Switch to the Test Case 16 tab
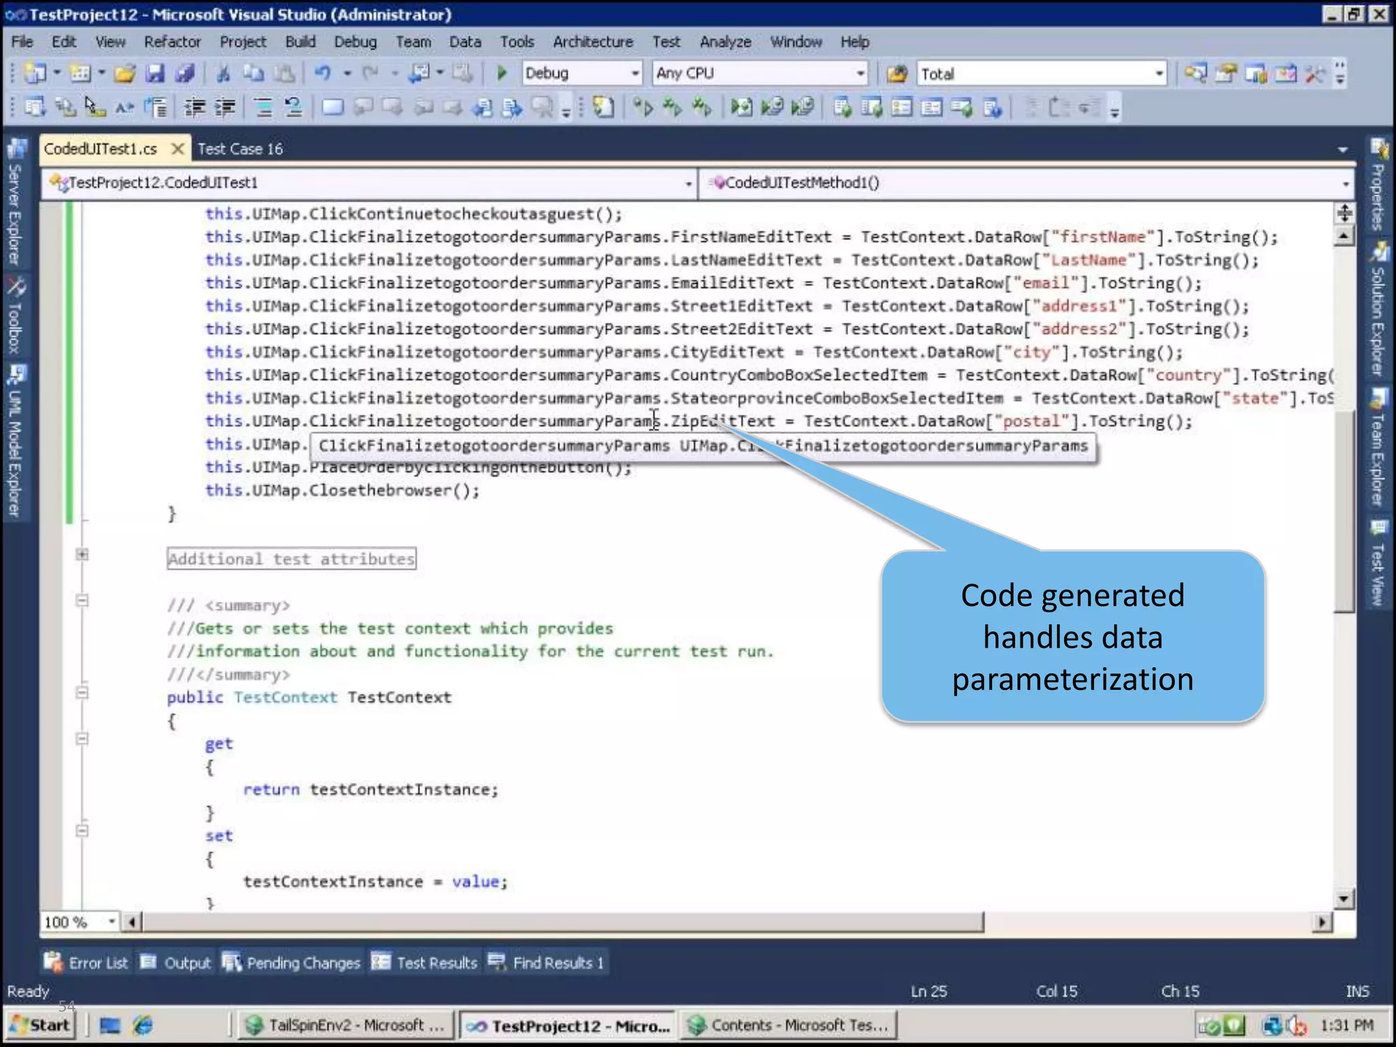 click(x=240, y=149)
